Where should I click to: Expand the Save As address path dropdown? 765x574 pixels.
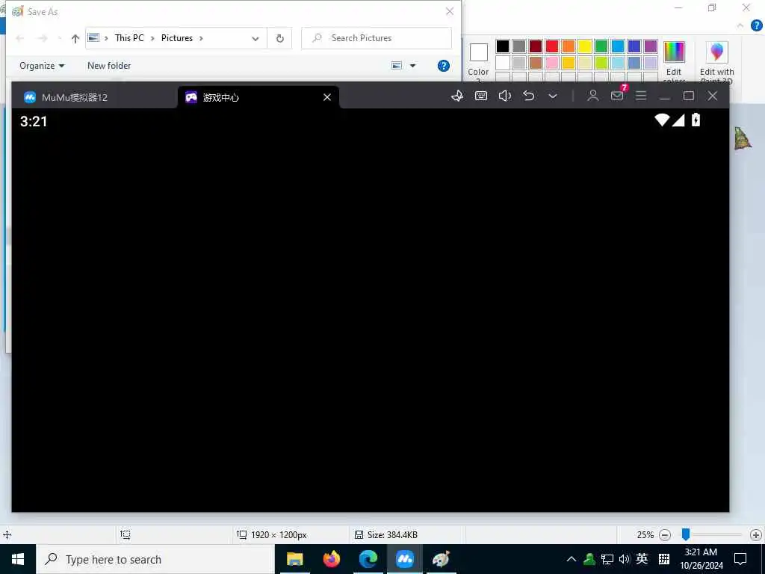[x=255, y=39]
